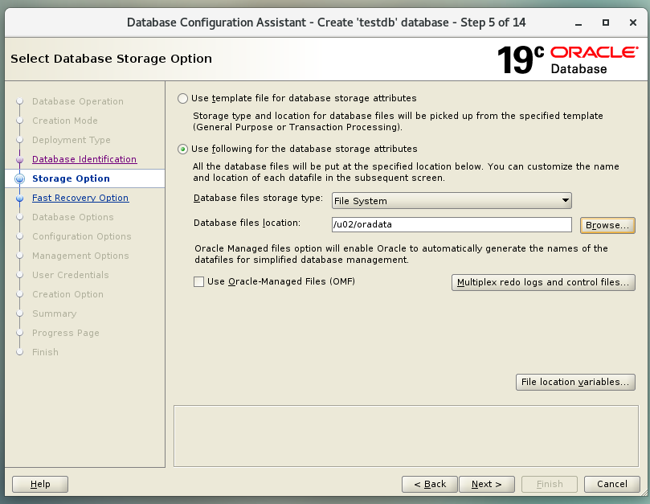Select Storage Option step in sidebar

(71, 178)
